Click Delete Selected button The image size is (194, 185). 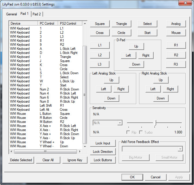[21, 160]
